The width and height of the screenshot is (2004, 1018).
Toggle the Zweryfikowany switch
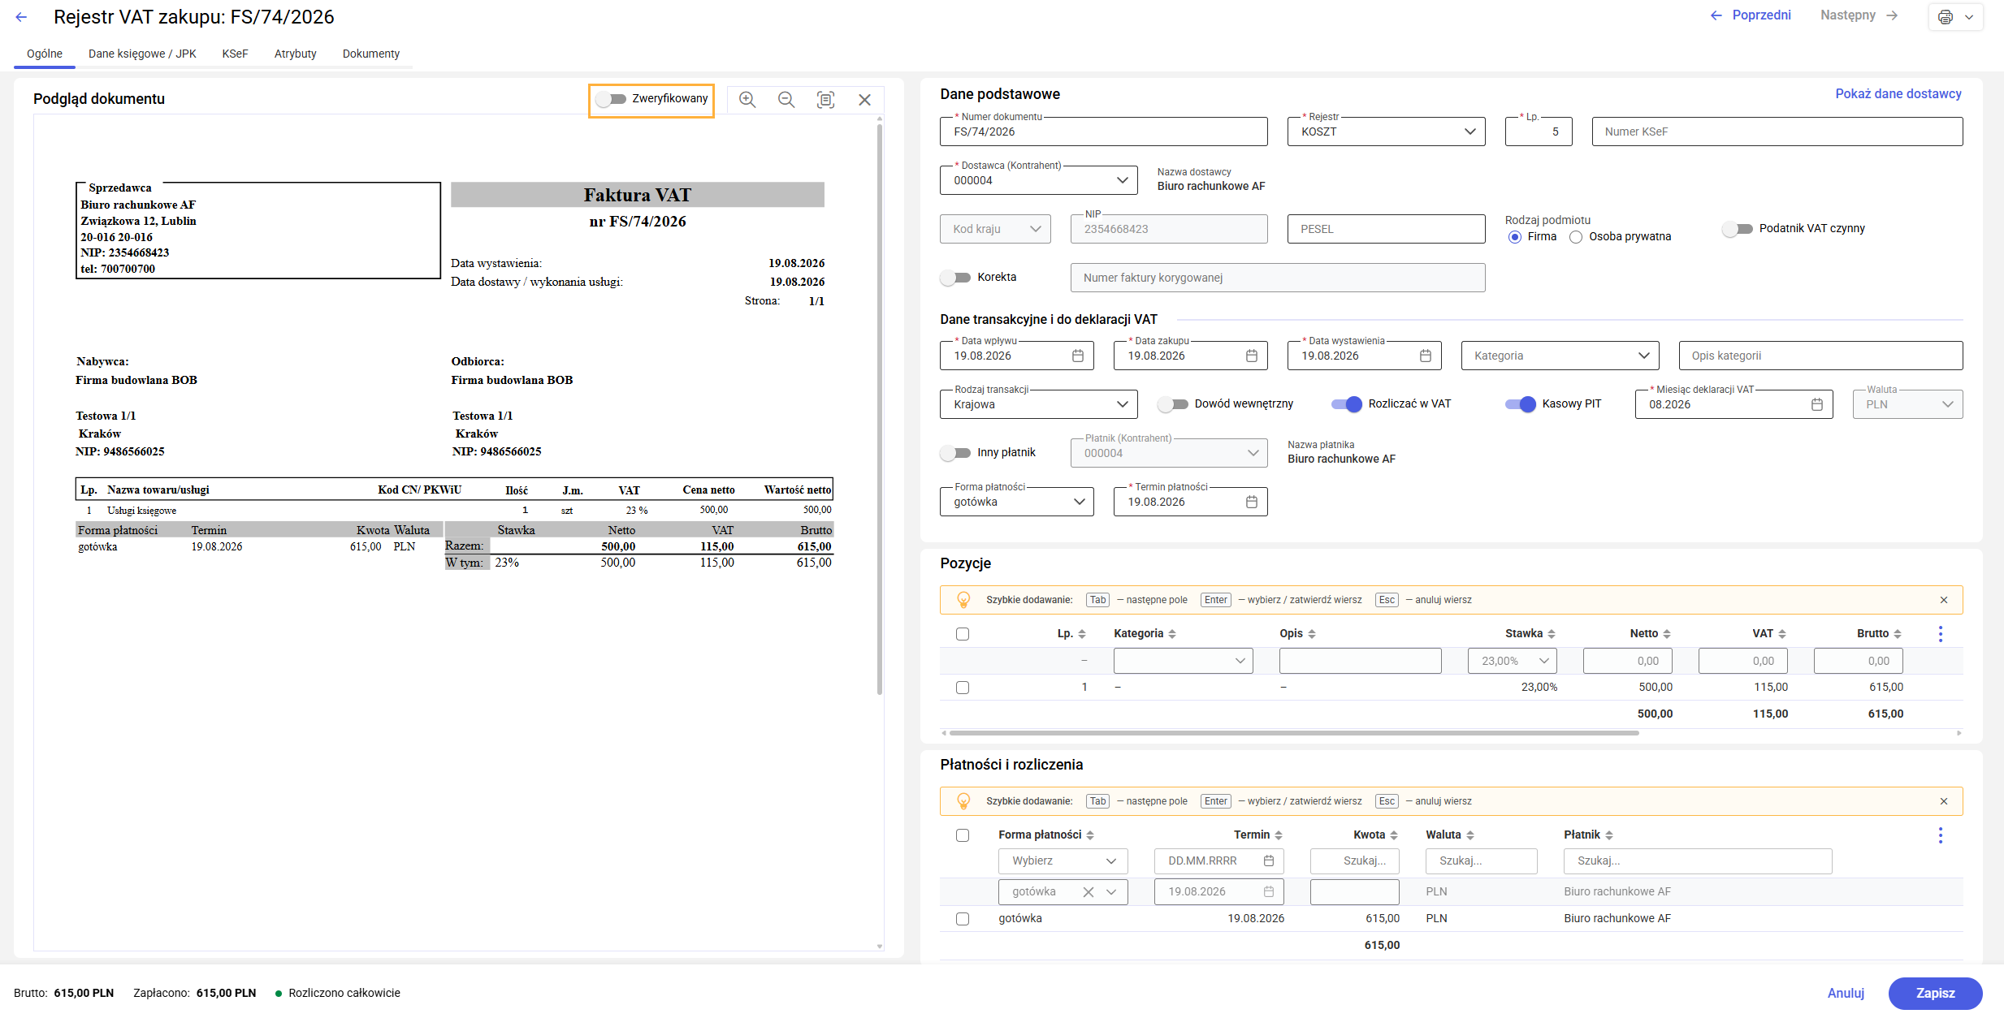(x=611, y=99)
